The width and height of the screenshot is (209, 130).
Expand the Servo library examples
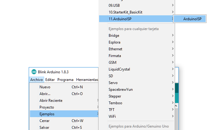coord(113,83)
